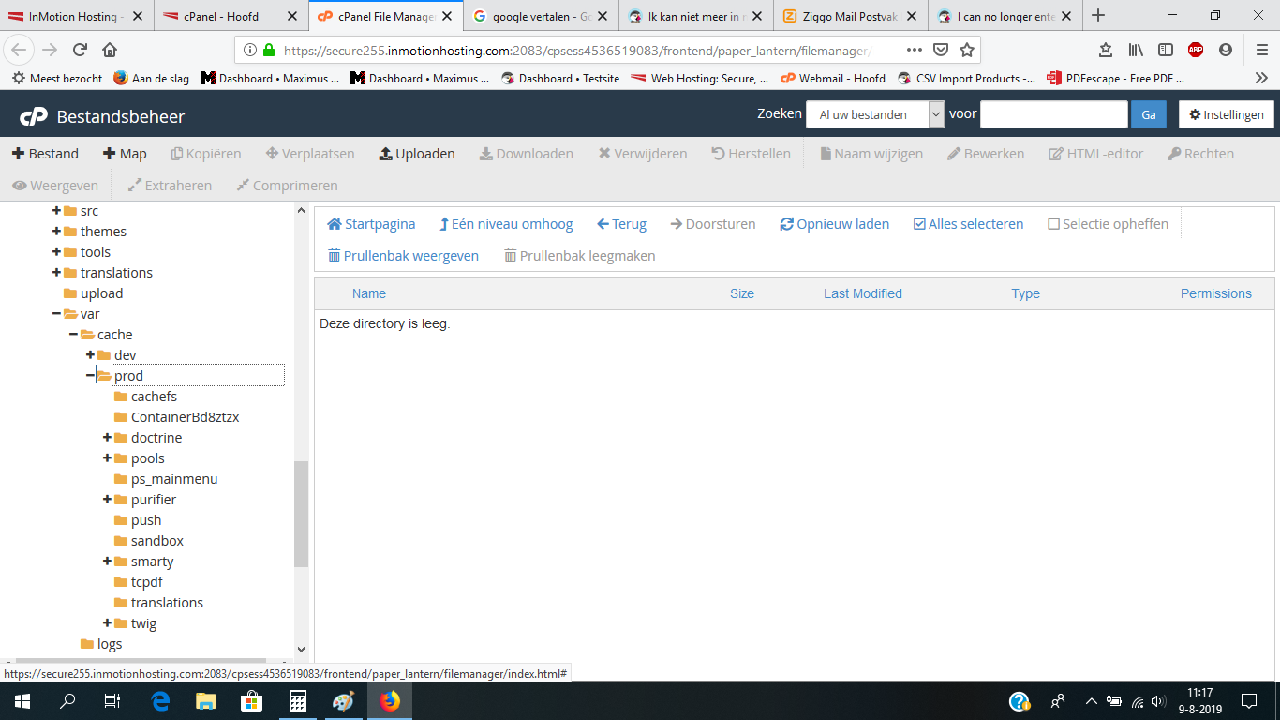Image resolution: width=1280 pixels, height=720 pixels.
Task: Select the upload folder in tree
Action: tap(101, 293)
